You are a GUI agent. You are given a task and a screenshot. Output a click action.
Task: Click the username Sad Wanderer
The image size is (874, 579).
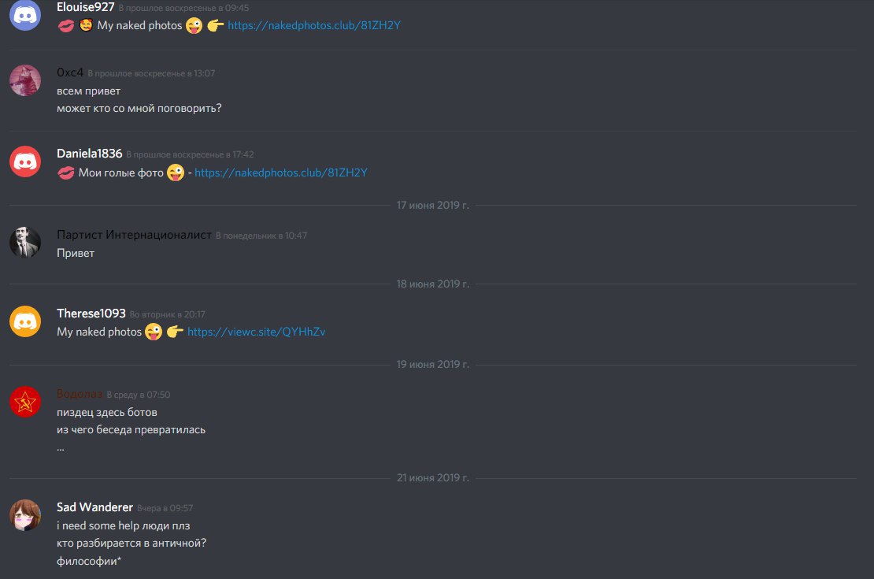(x=94, y=507)
